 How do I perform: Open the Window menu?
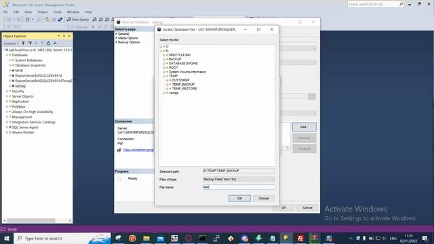coord(73,12)
